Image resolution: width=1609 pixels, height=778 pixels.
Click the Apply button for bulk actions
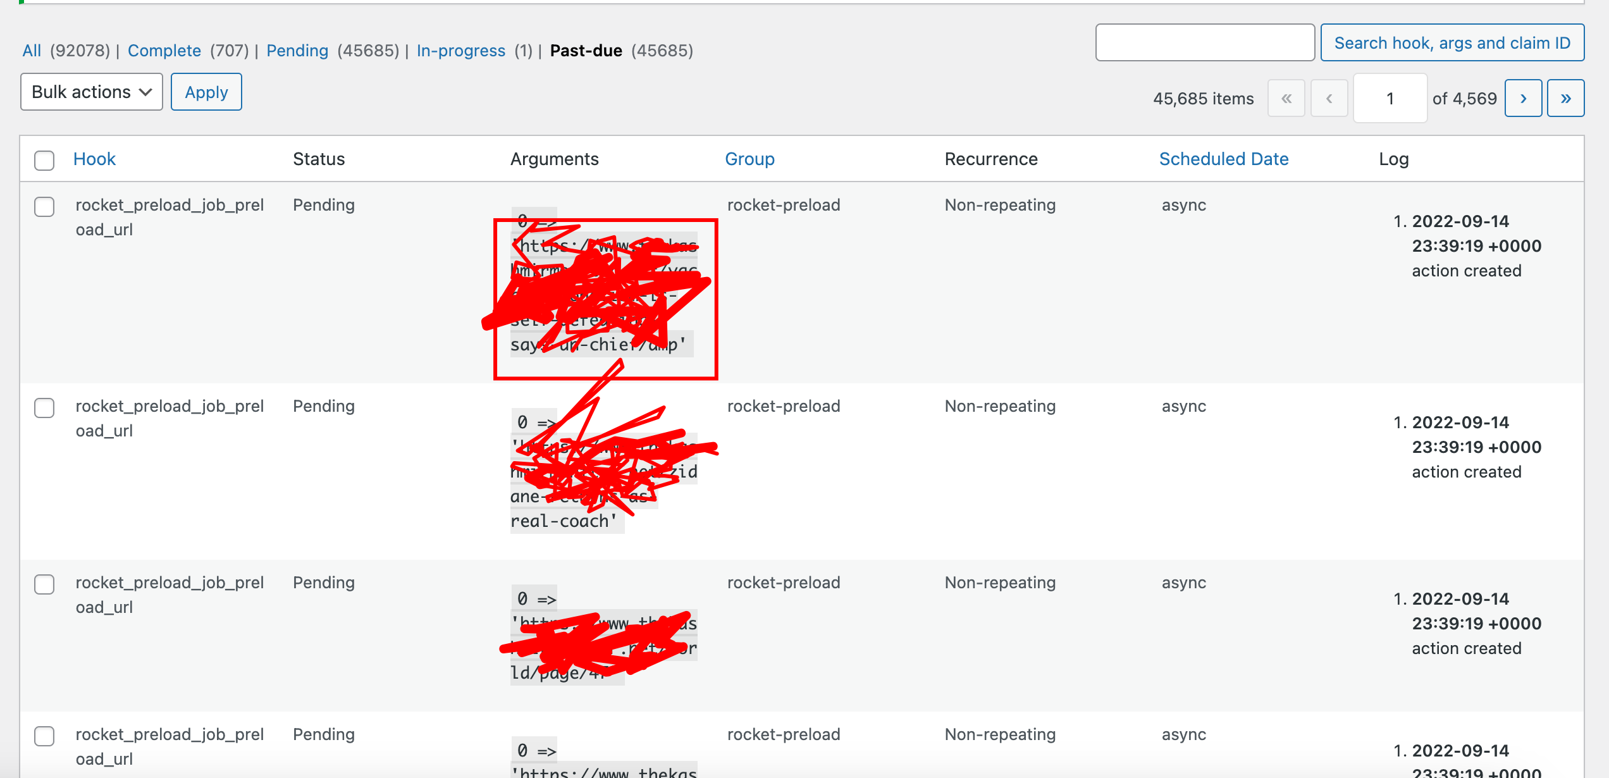click(206, 92)
